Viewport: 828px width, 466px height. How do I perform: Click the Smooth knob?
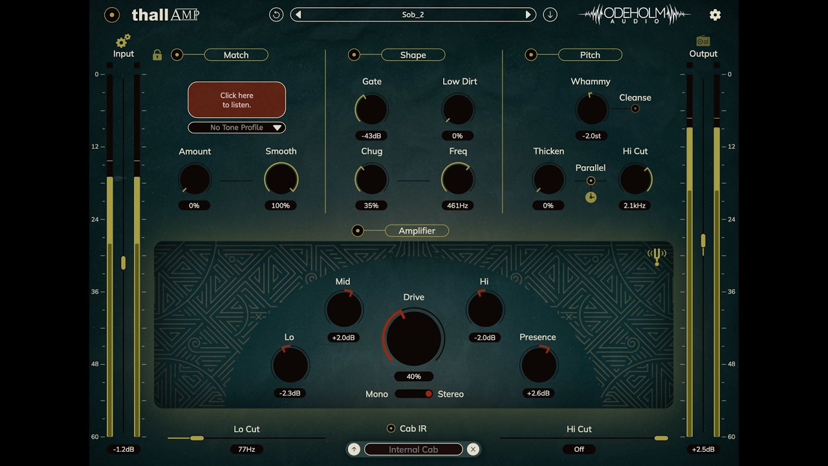tap(281, 179)
